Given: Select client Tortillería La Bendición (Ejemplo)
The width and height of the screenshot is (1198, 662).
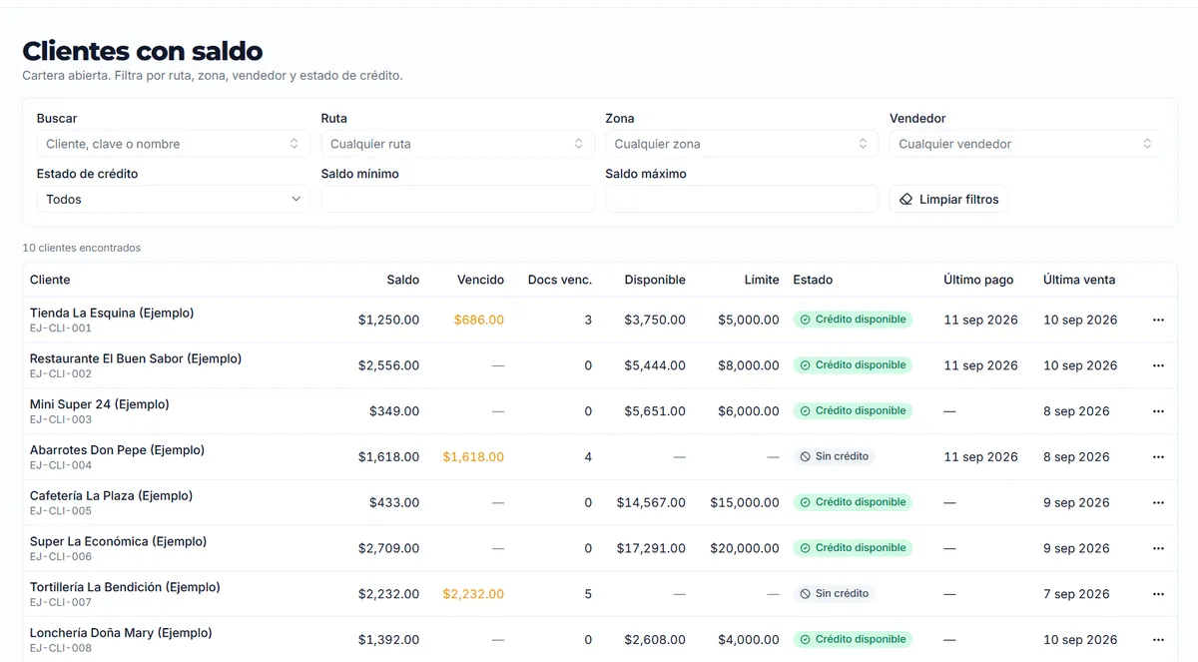Looking at the screenshot, I should (x=125, y=588).
